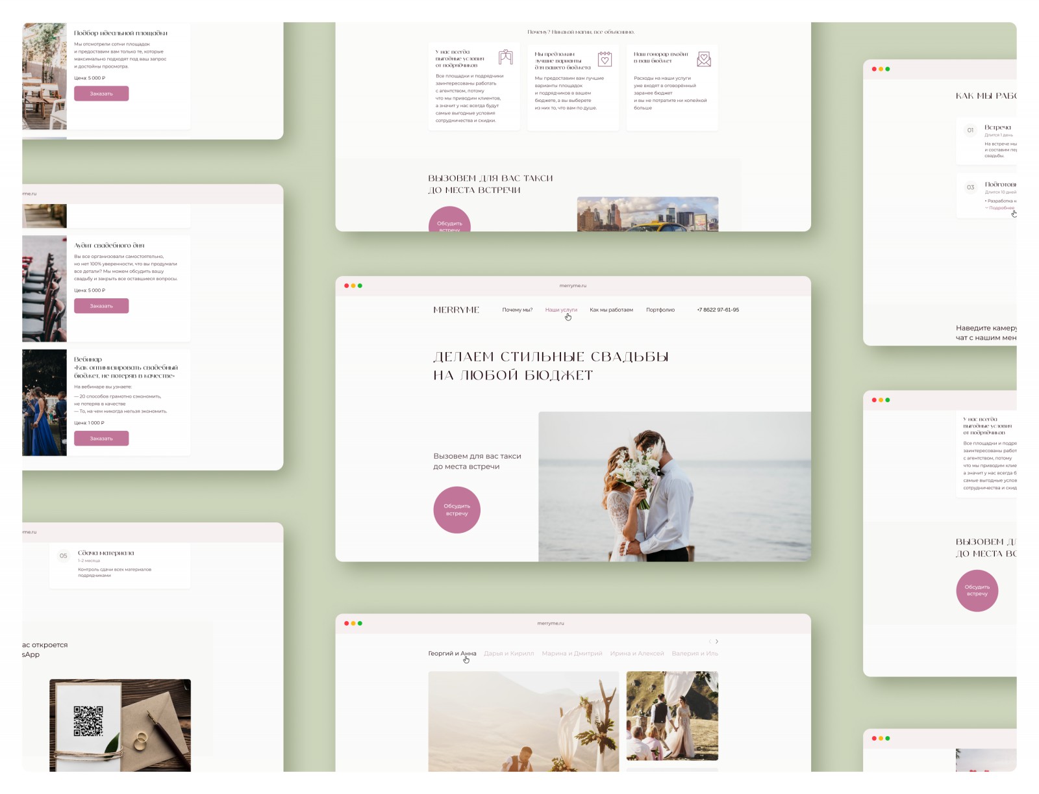Click Заказать in the Вебинар card
This screenshot has width=1039, height=794.
pyautogui.click(x=101, y=439)
